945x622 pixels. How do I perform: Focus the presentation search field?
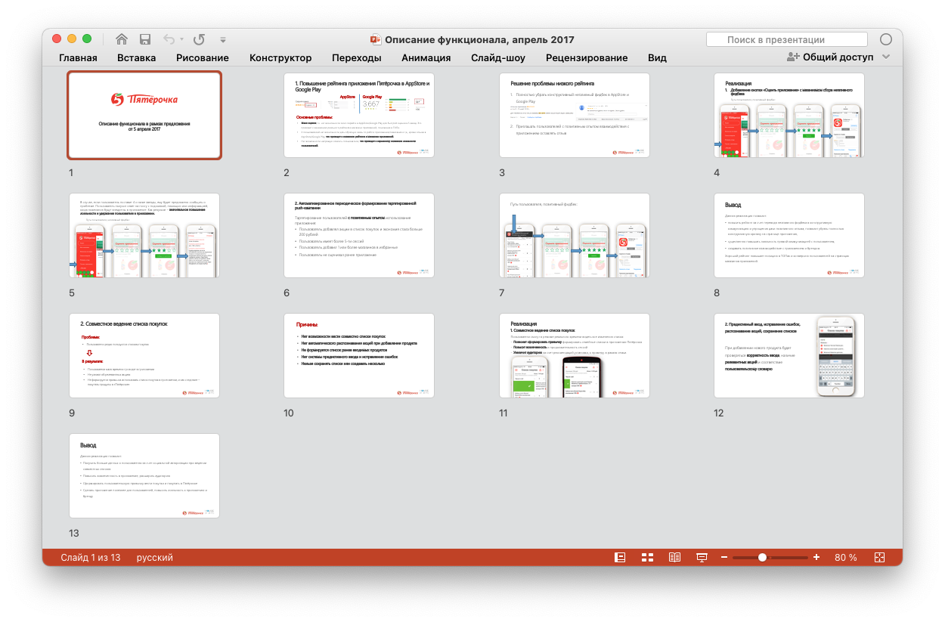pos(786,40)
